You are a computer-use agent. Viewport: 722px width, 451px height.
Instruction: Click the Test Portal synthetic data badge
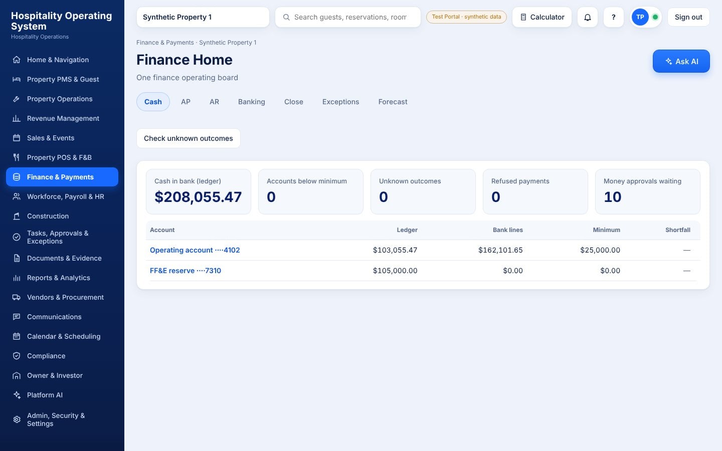[466, 17]
